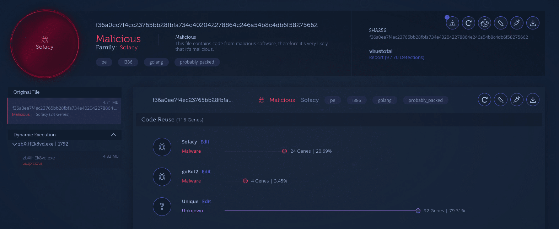
Task: Click the probably_packed tag in top header
Action: point(197,62)
